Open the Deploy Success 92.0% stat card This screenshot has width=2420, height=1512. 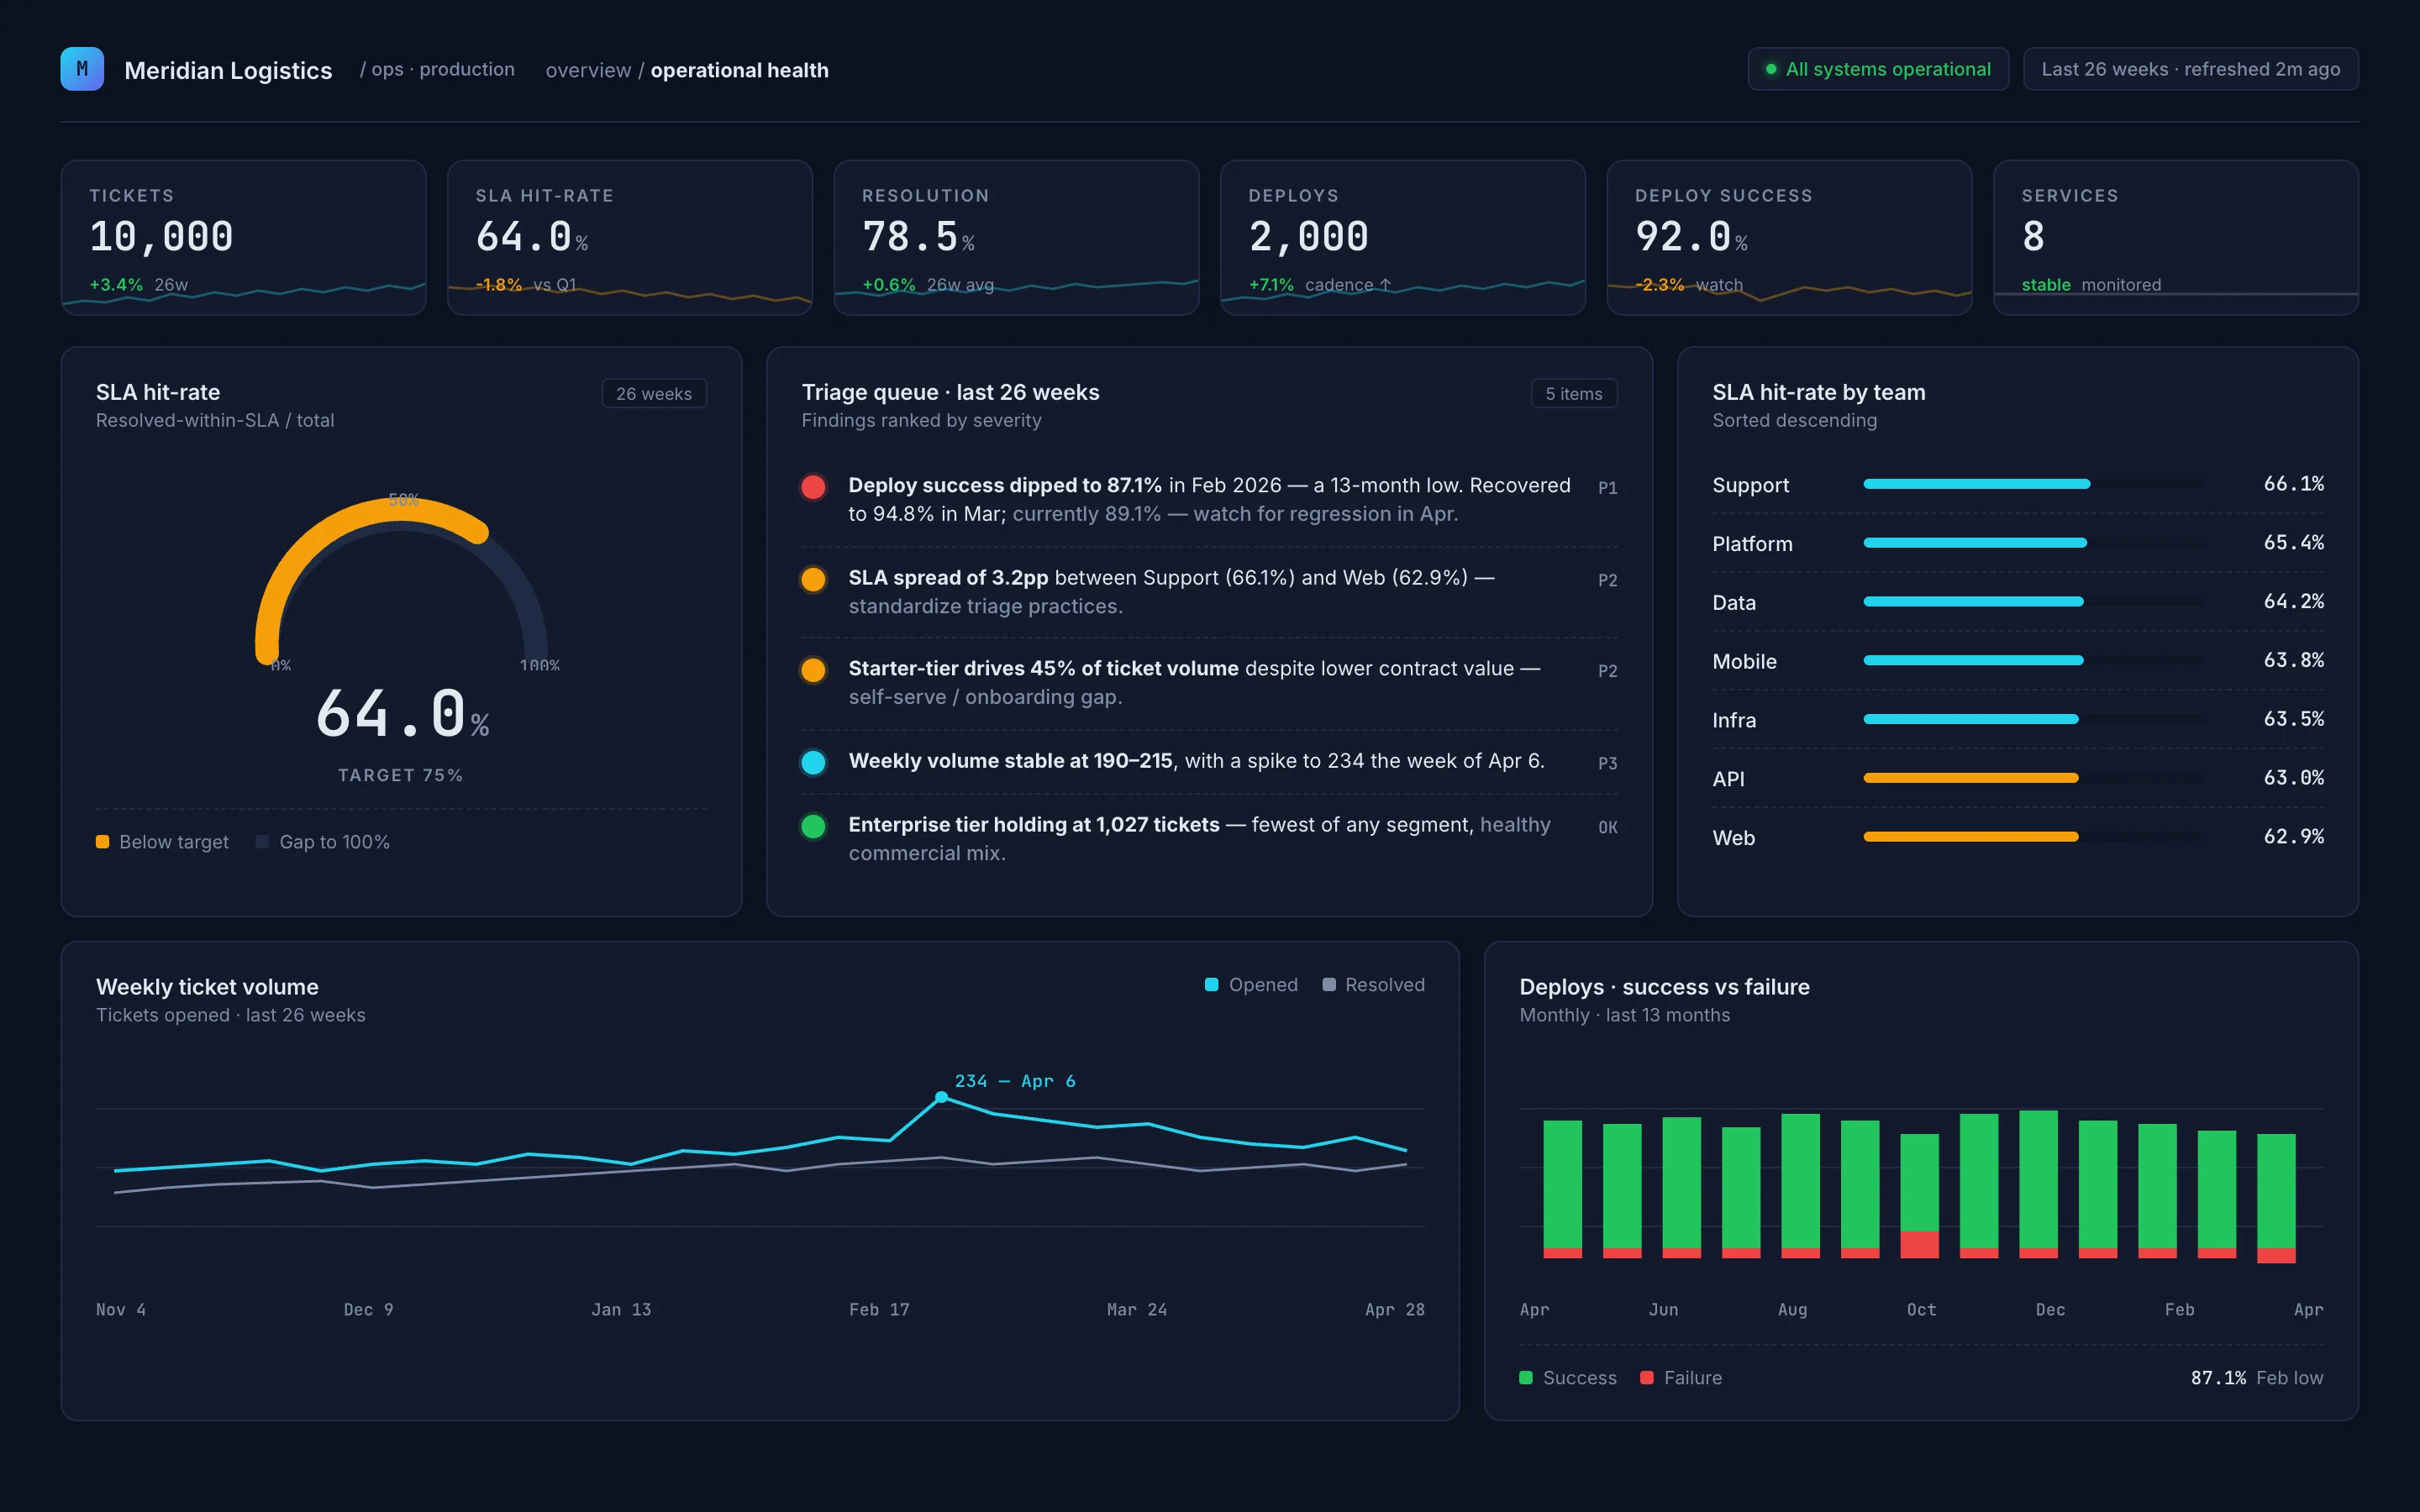[1789, 238]
